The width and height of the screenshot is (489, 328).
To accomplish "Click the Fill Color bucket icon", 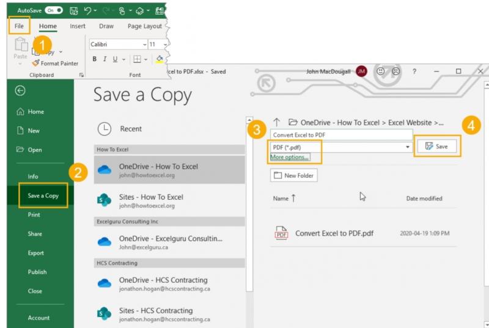I will click(160, 59).
